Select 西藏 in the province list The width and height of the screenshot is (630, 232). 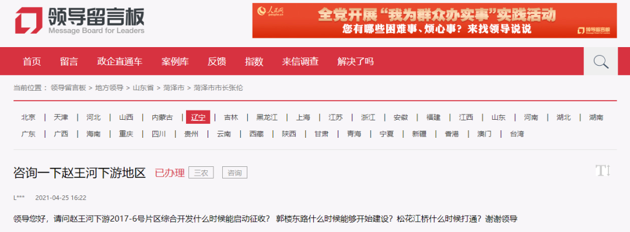click(256, 134)
